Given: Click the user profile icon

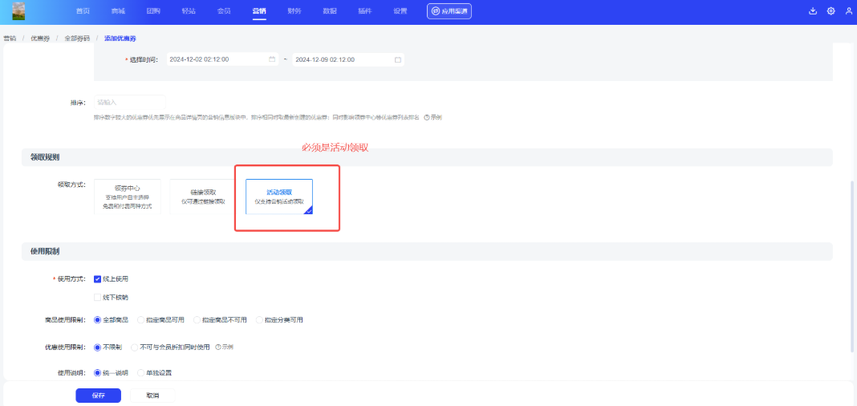Looking at the screenshot, I should tap(848, 11).
